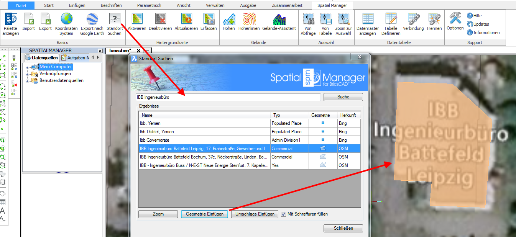Screen dimensions: 516x237
Task: Click the Suche button
Action: (x=343, y=97)
